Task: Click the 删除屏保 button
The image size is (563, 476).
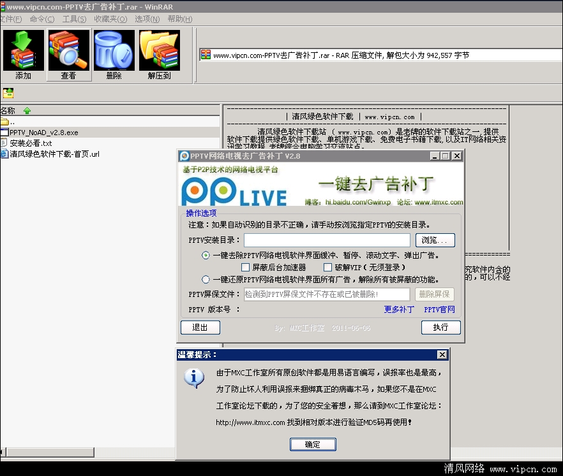Action: [435, 294]
